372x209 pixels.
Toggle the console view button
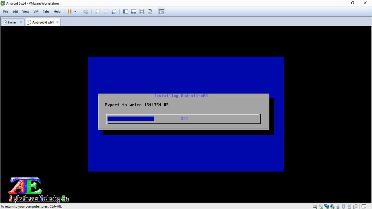[162, 12]
